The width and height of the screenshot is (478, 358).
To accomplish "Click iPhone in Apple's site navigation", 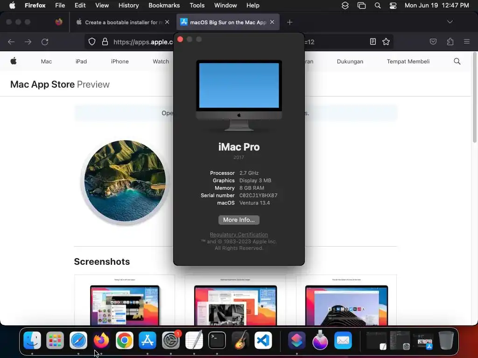I will pos(120,62).
